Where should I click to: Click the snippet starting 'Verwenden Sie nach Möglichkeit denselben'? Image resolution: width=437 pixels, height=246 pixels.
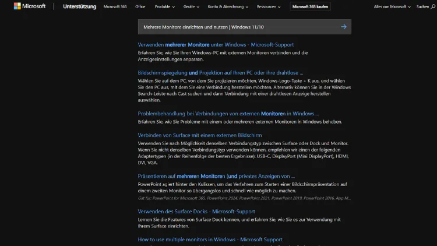244,153
